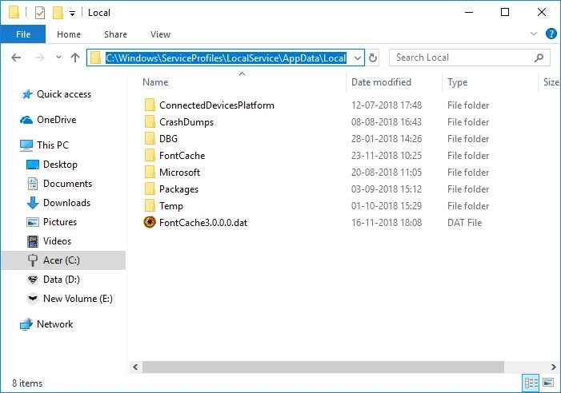Select the Packages folder
This screenshot has width=561, height=393.
[179, 189]
